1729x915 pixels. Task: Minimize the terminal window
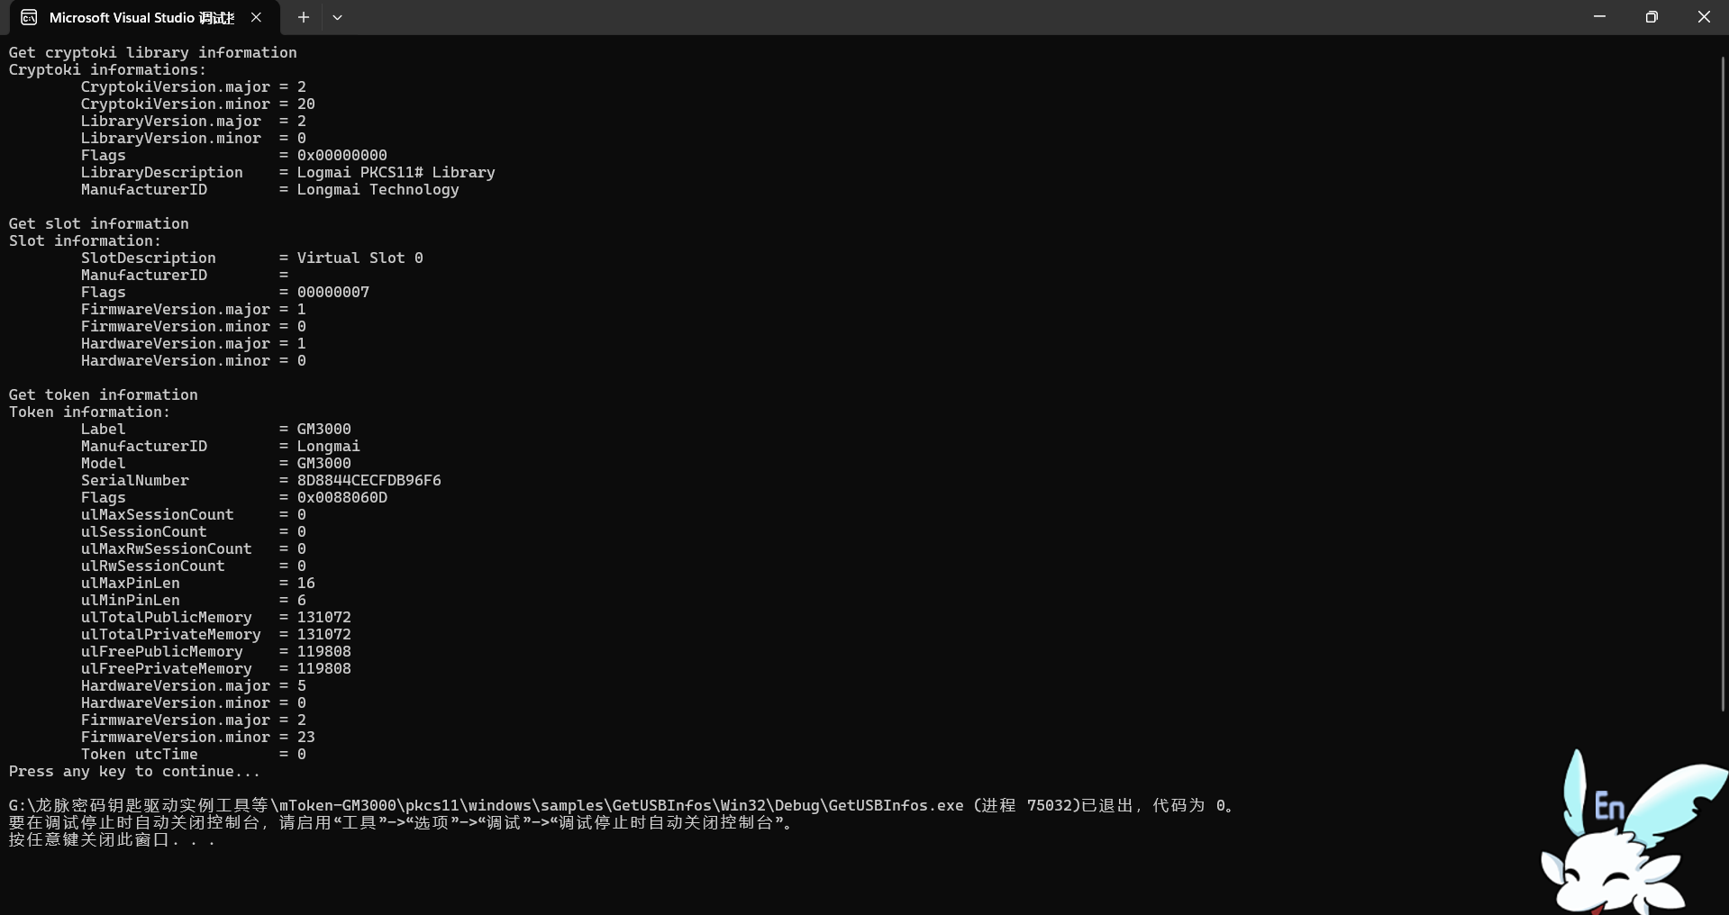[1599, 17]
